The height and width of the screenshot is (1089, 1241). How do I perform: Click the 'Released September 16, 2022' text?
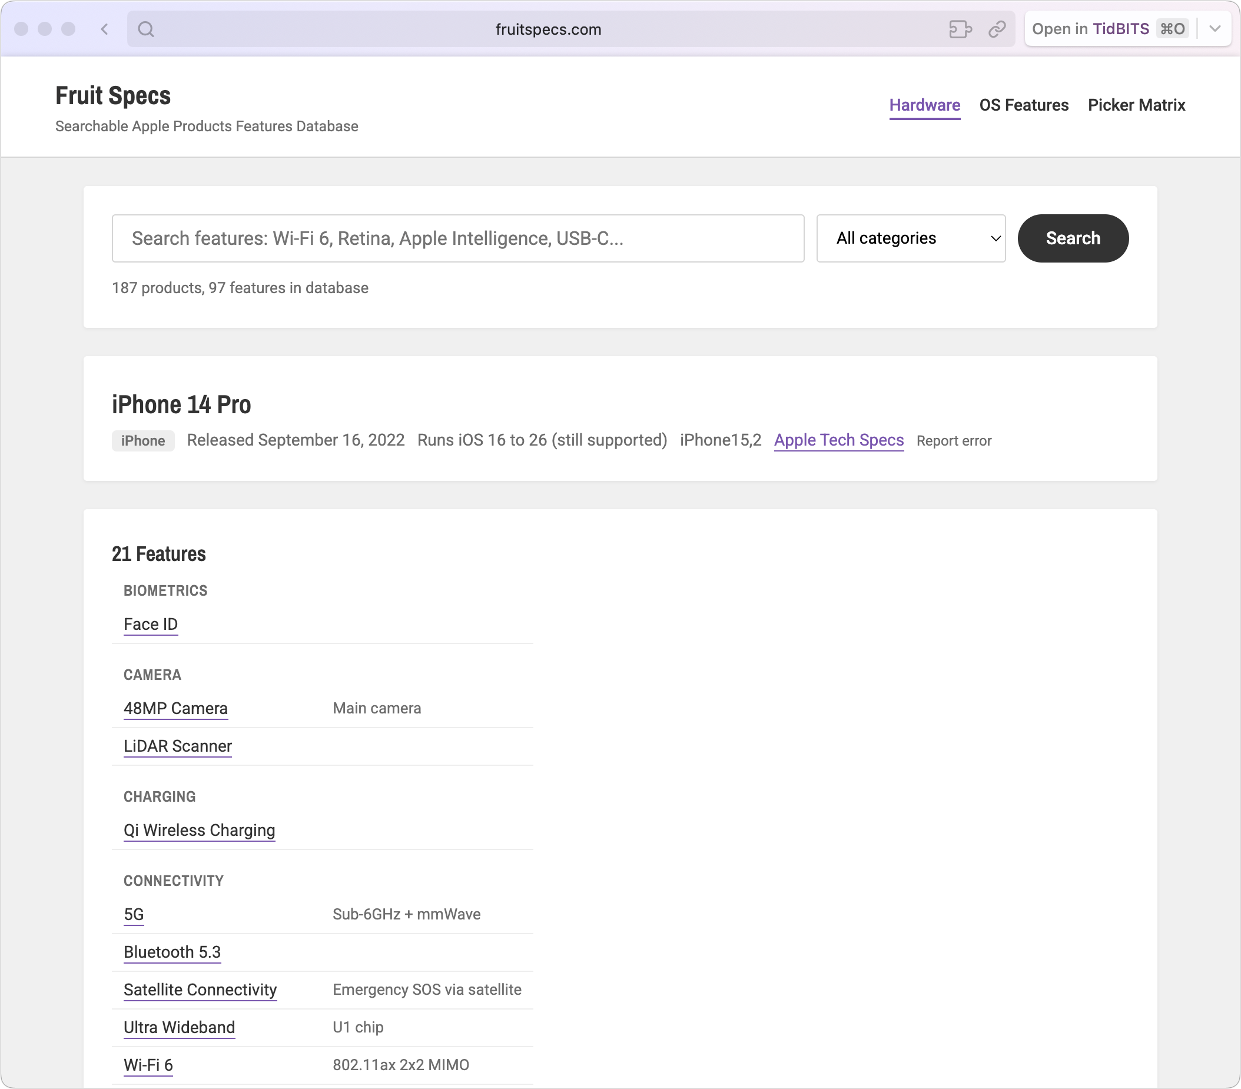coord(296,440)
